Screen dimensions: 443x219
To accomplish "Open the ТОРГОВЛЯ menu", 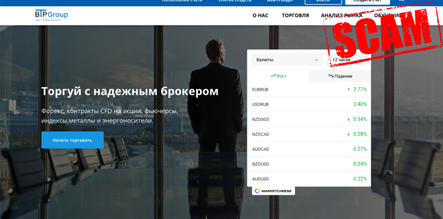I will [295, 16].
